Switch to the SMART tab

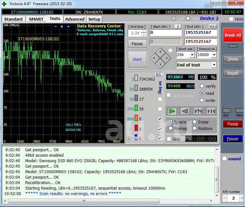coord(36,19)
